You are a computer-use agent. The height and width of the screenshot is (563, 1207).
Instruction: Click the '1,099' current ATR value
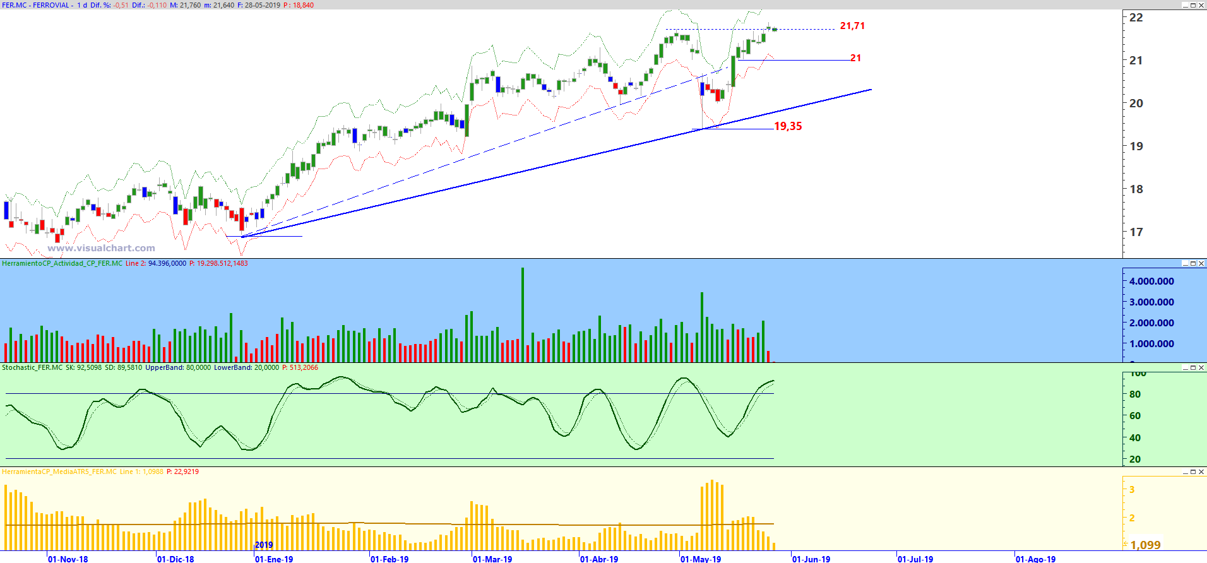[x=1145, y=545]
